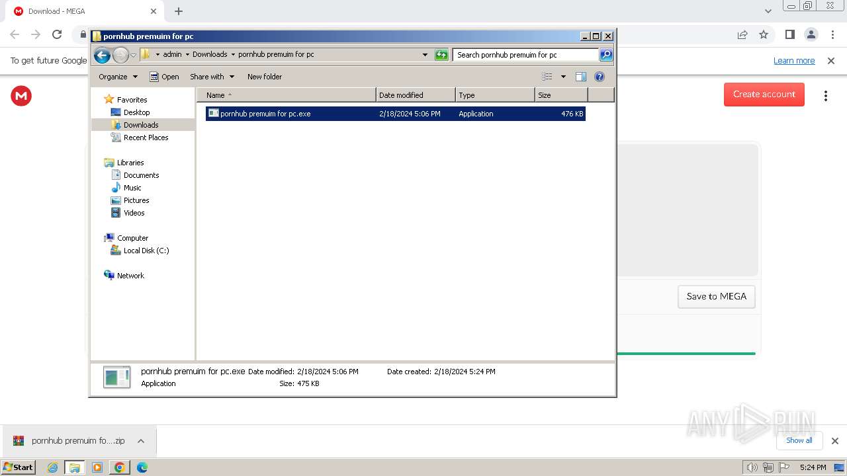The image size is (847, 476).
Task: Toggle the preview pane
Action: (x=581, y=77)
